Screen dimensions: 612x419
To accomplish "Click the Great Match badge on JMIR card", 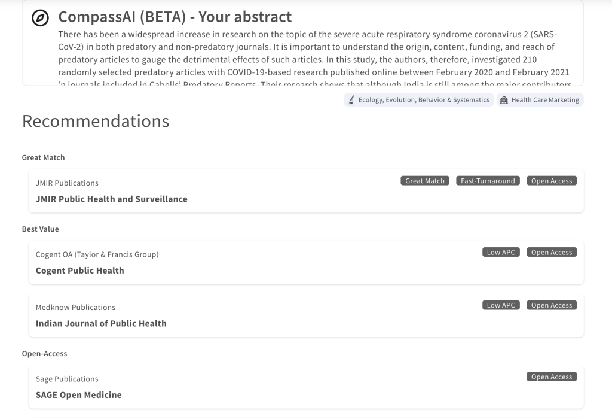I will coord(424,180).
